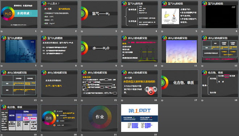Click the slide number label "16"

tap(155, 100)
